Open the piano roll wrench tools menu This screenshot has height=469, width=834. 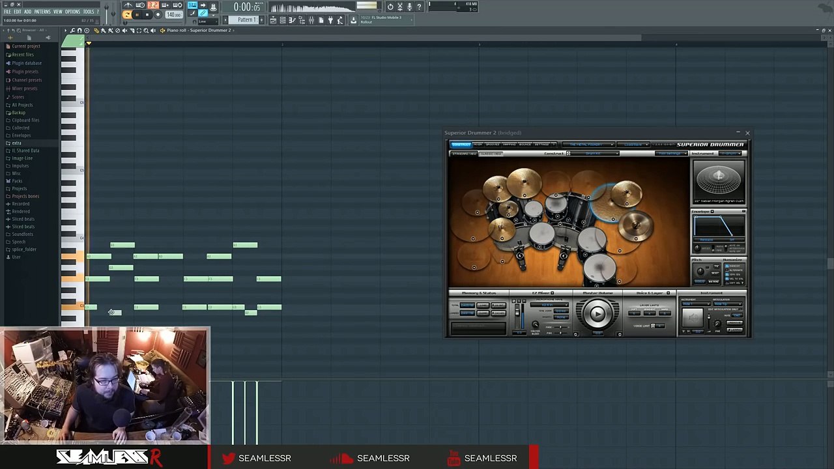point(72,31)
